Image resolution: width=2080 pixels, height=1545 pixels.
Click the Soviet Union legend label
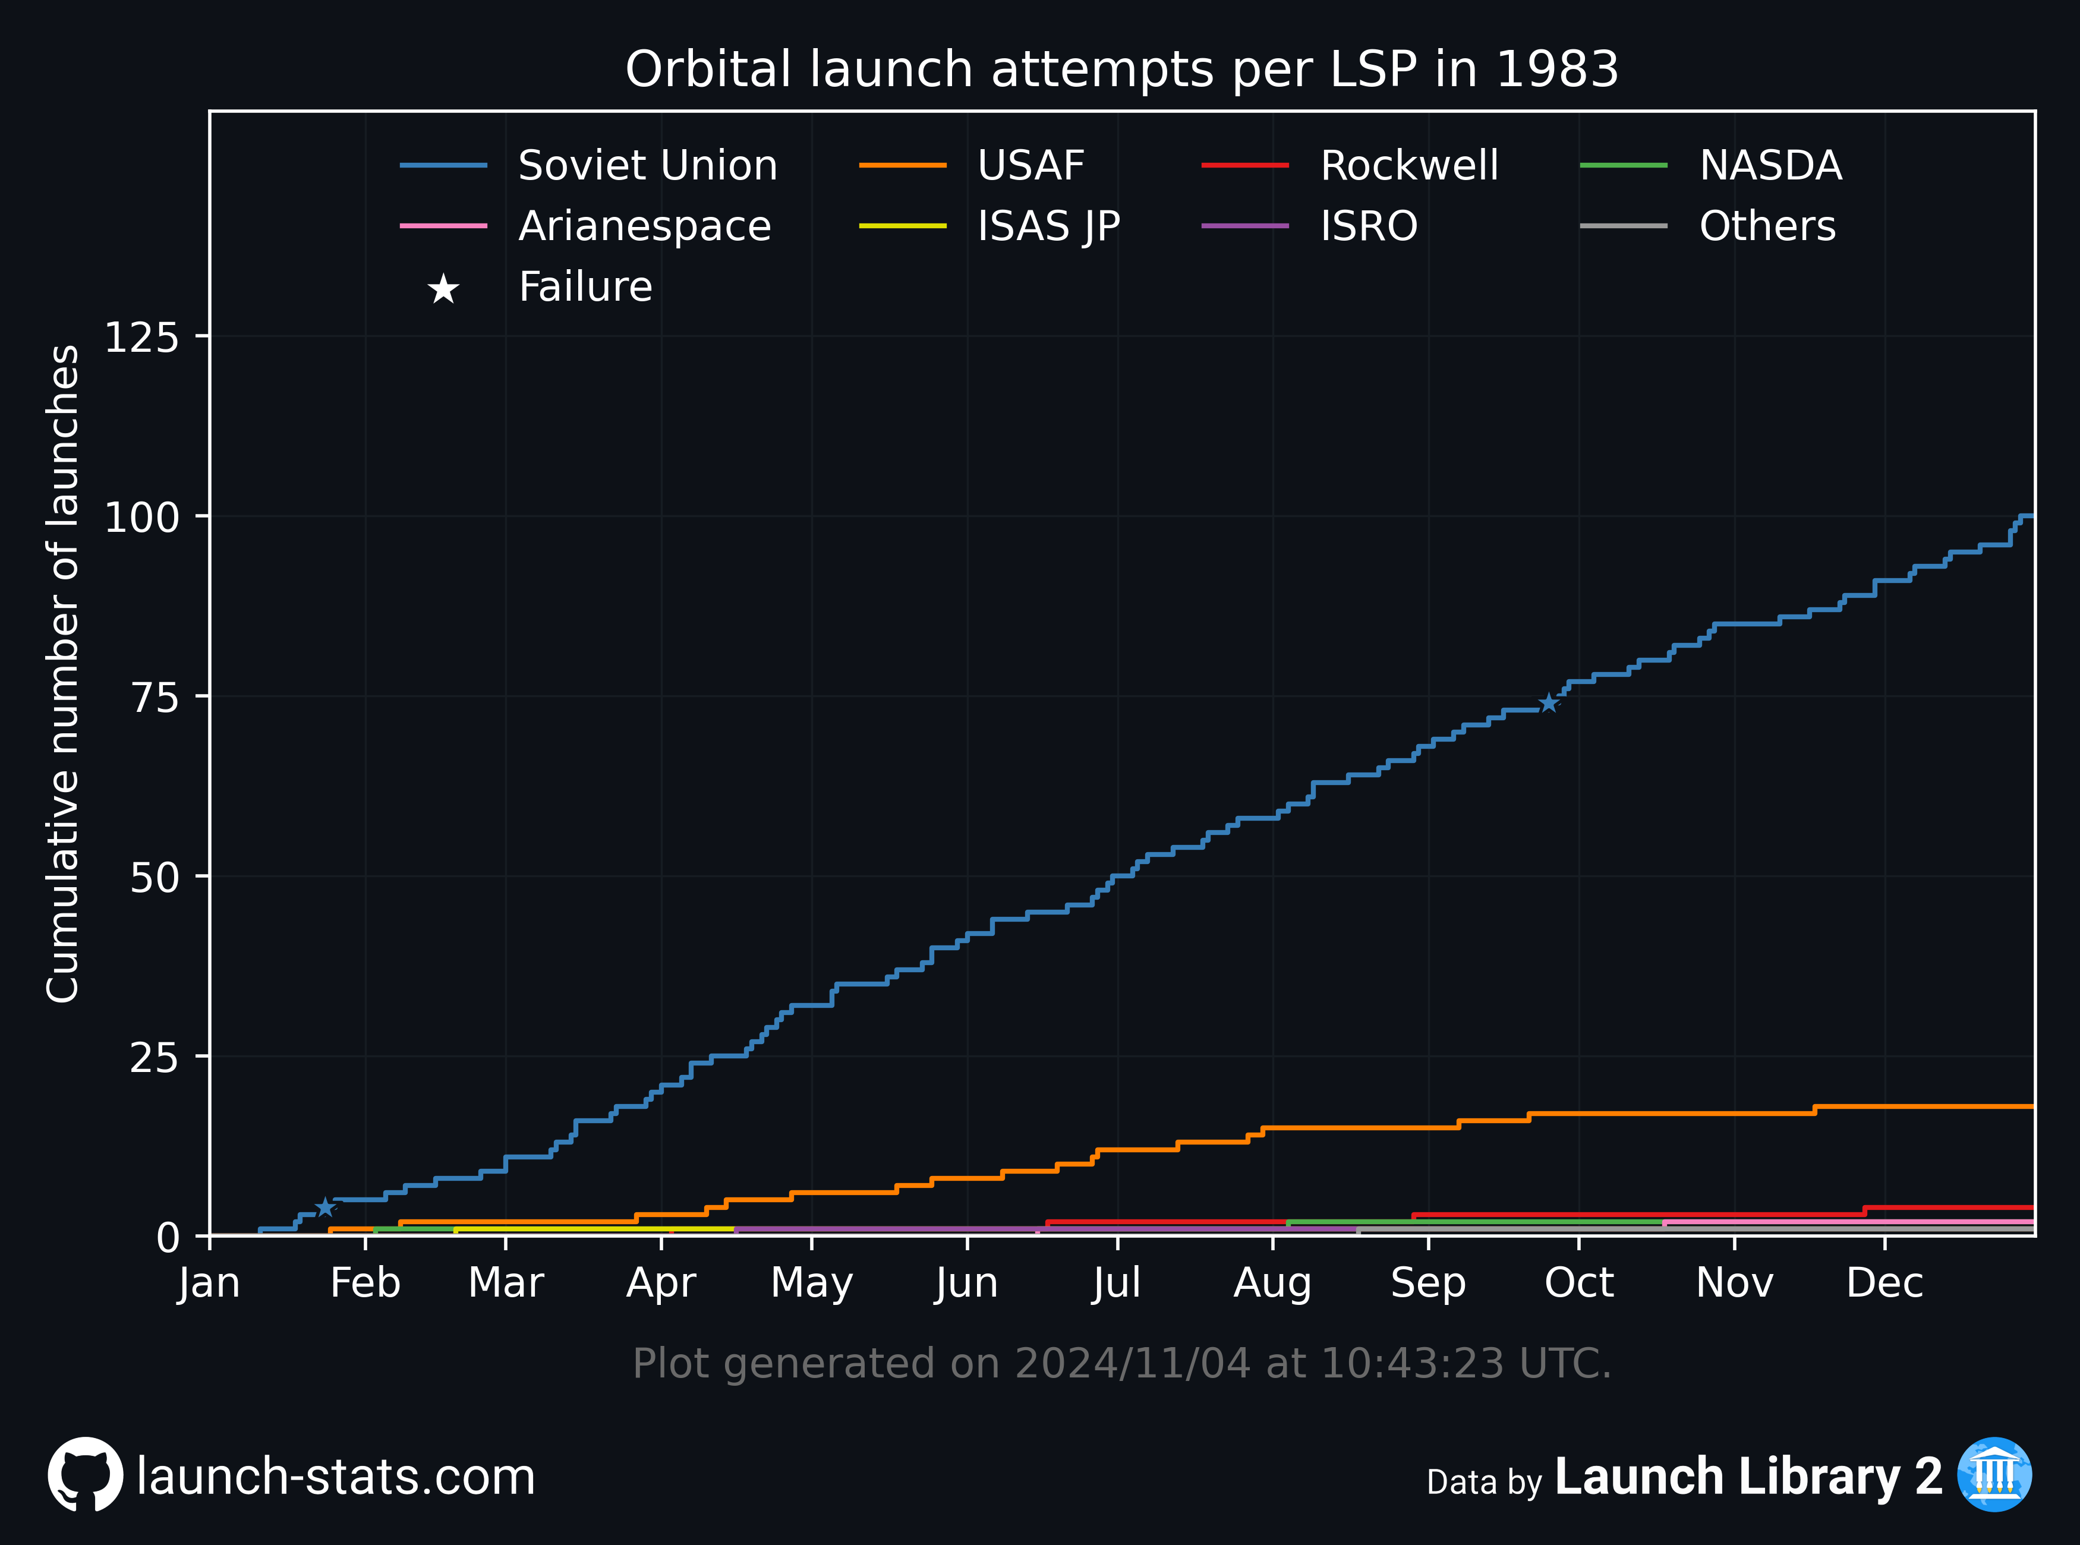click(x=648, y=166)
